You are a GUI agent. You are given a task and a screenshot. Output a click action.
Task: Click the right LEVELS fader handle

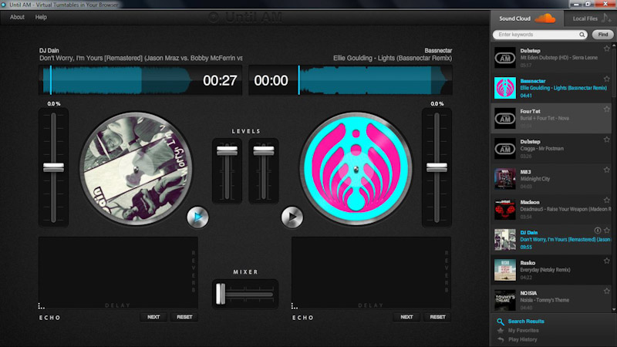[263, 150]
